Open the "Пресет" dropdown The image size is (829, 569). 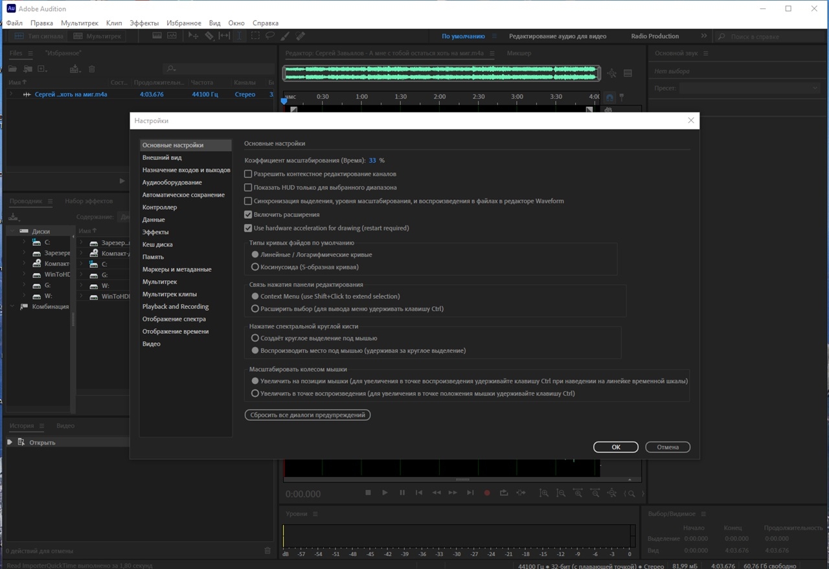click(749, 88)
